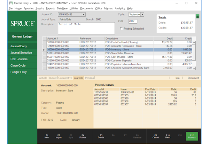
Task: Select Journal Entry in the sidebar
Action: 22,46
